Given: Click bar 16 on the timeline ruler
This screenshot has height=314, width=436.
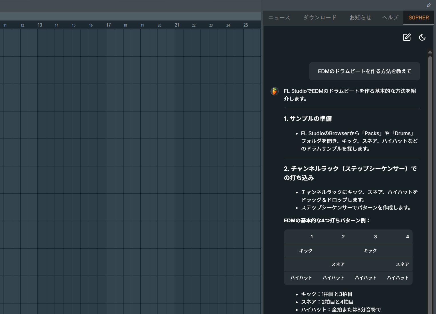Looking at the screenshot, I should 91,25.
